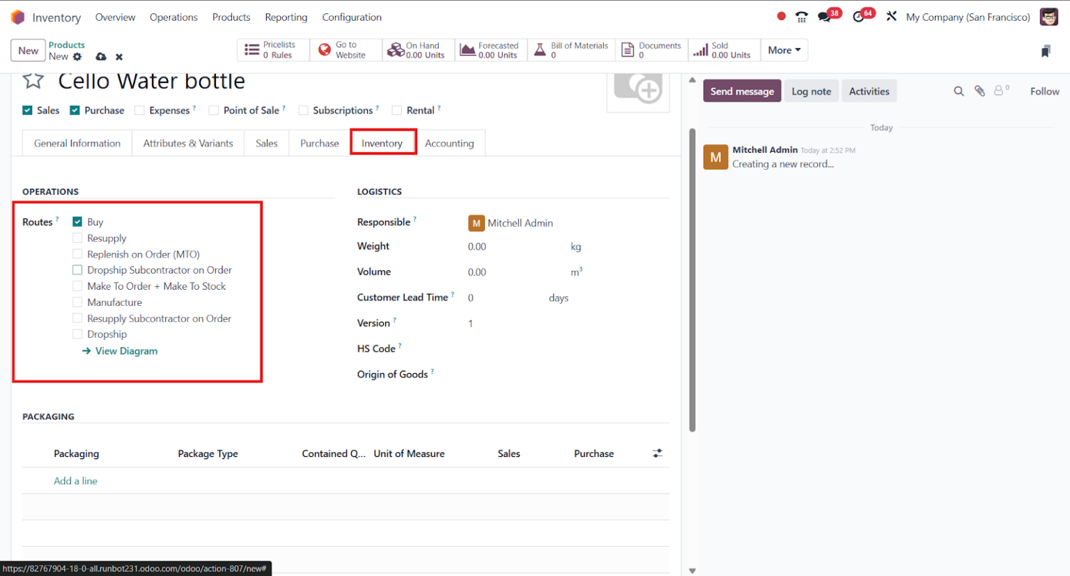Open the On Hand units smart button

[x=417, y=49]
